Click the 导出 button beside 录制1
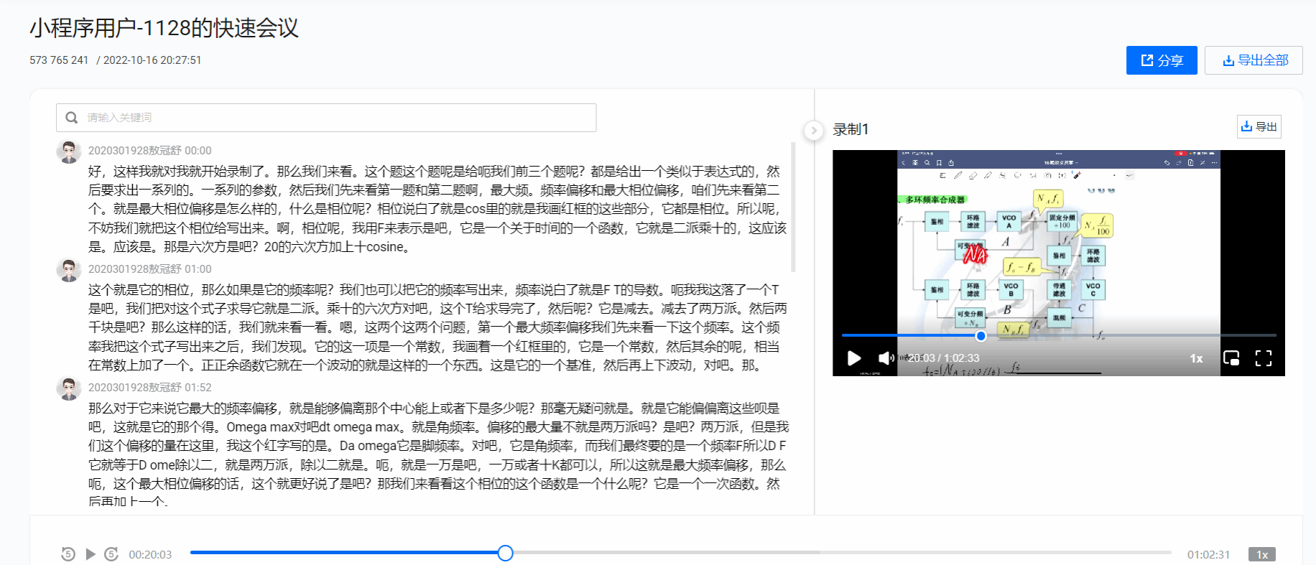This screenshot has height=565, width=1316. tap(1259, 127)
